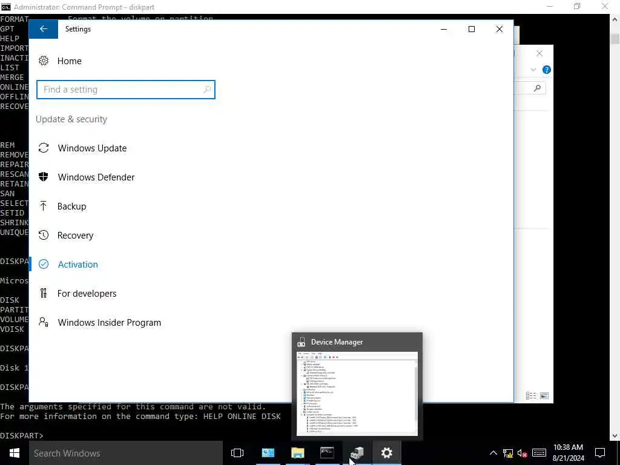Click the Command Prompt scrollbar down arrow
Image resolution: width=620 pixels, height=465 pixels.
(615, 436)
